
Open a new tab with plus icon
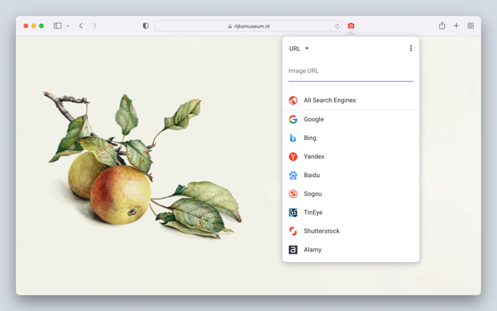[456, 26]
